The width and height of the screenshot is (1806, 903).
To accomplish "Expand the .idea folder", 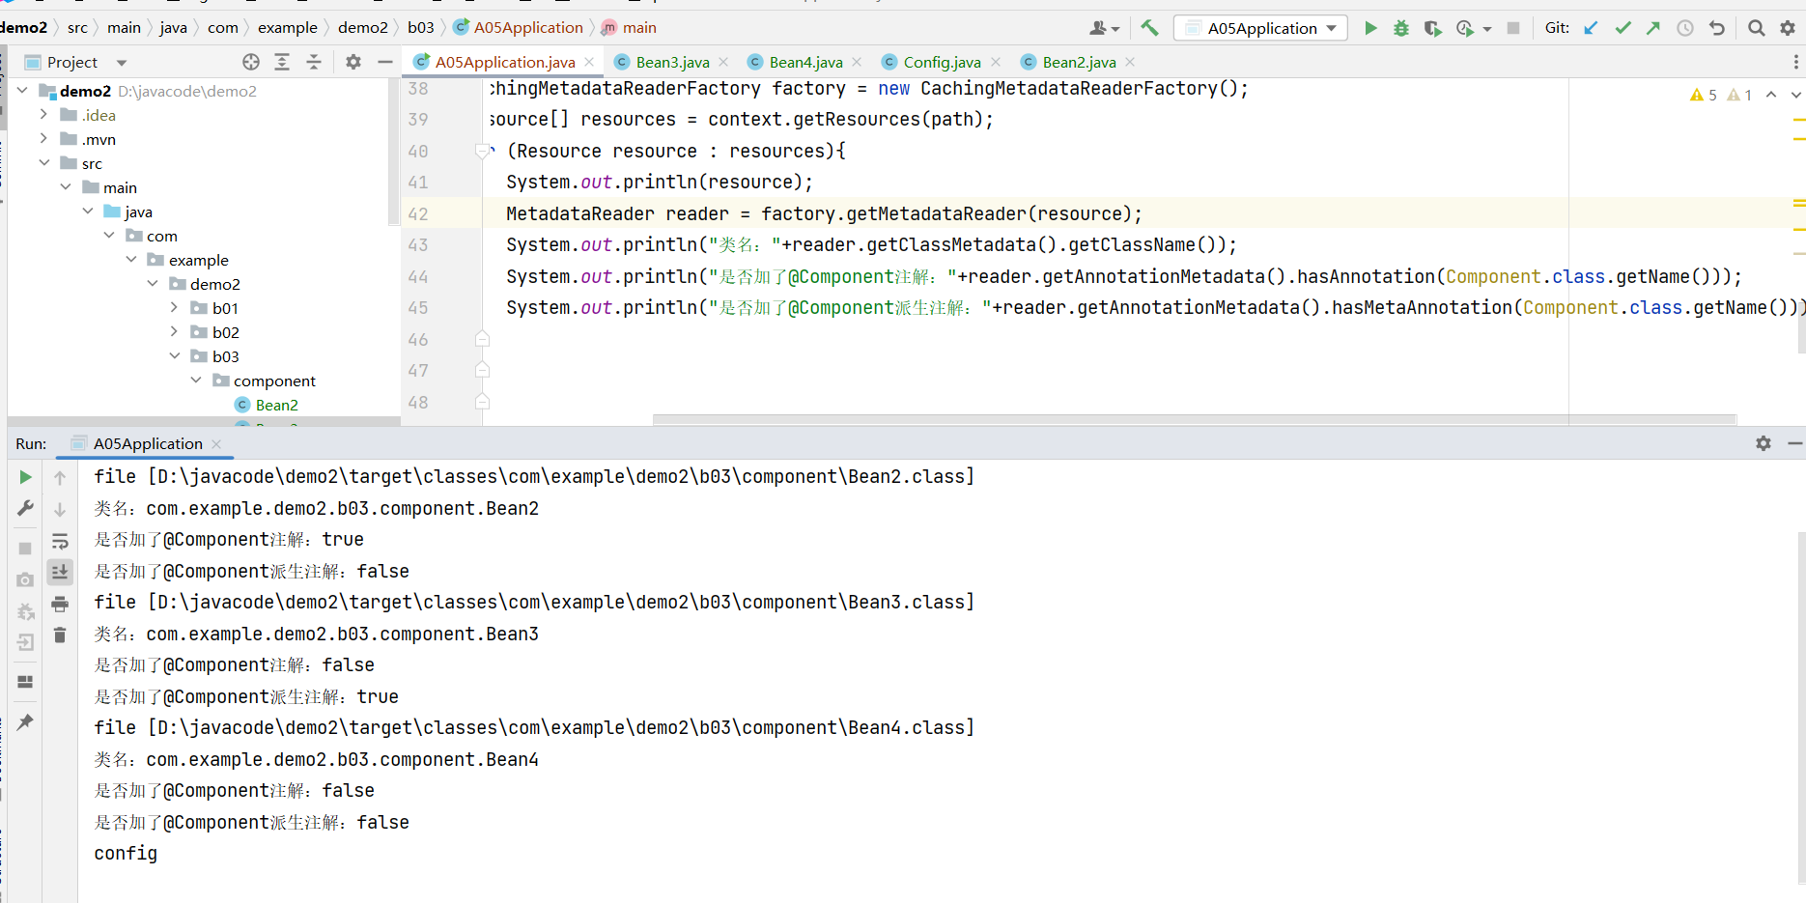I will point(43,114).
